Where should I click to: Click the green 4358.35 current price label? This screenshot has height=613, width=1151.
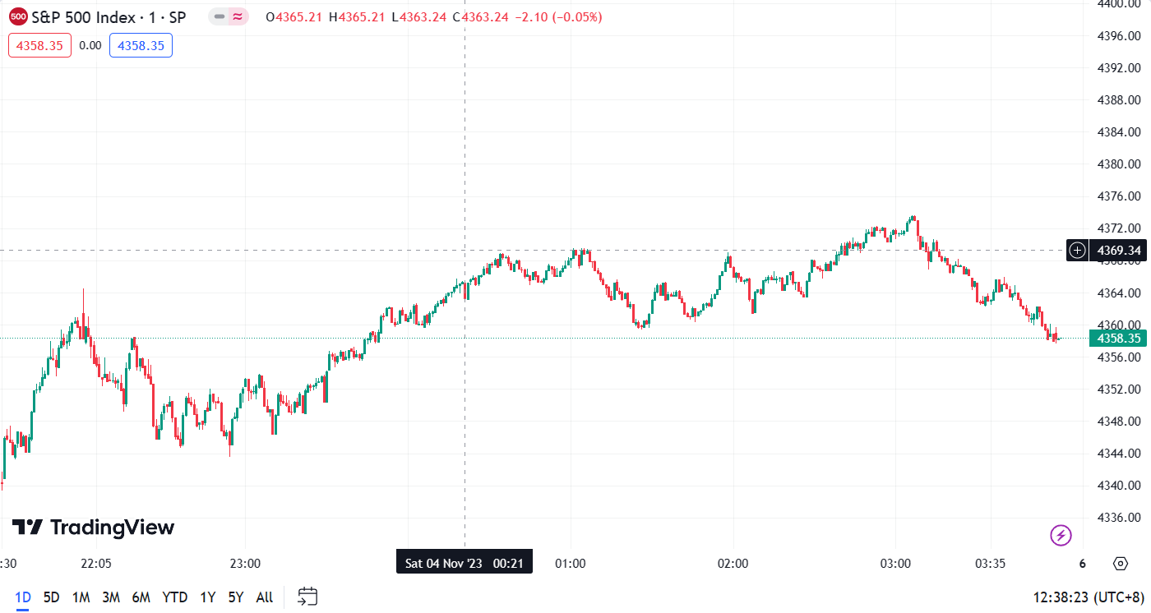[1116, 339]
